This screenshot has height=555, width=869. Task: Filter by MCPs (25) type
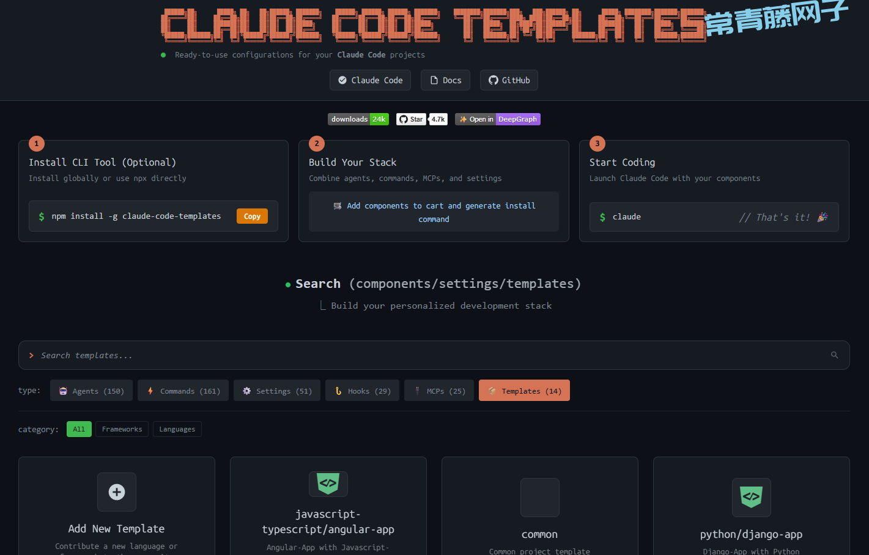(439, 391)
